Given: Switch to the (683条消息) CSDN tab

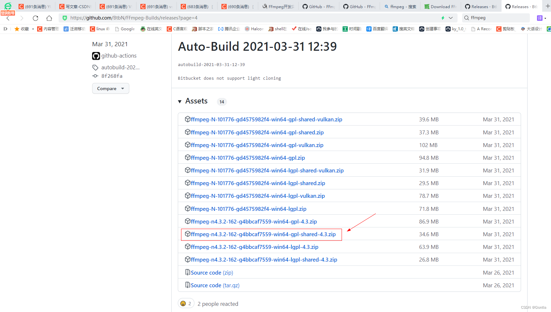Looking at the screenshot, I should 197,7.
